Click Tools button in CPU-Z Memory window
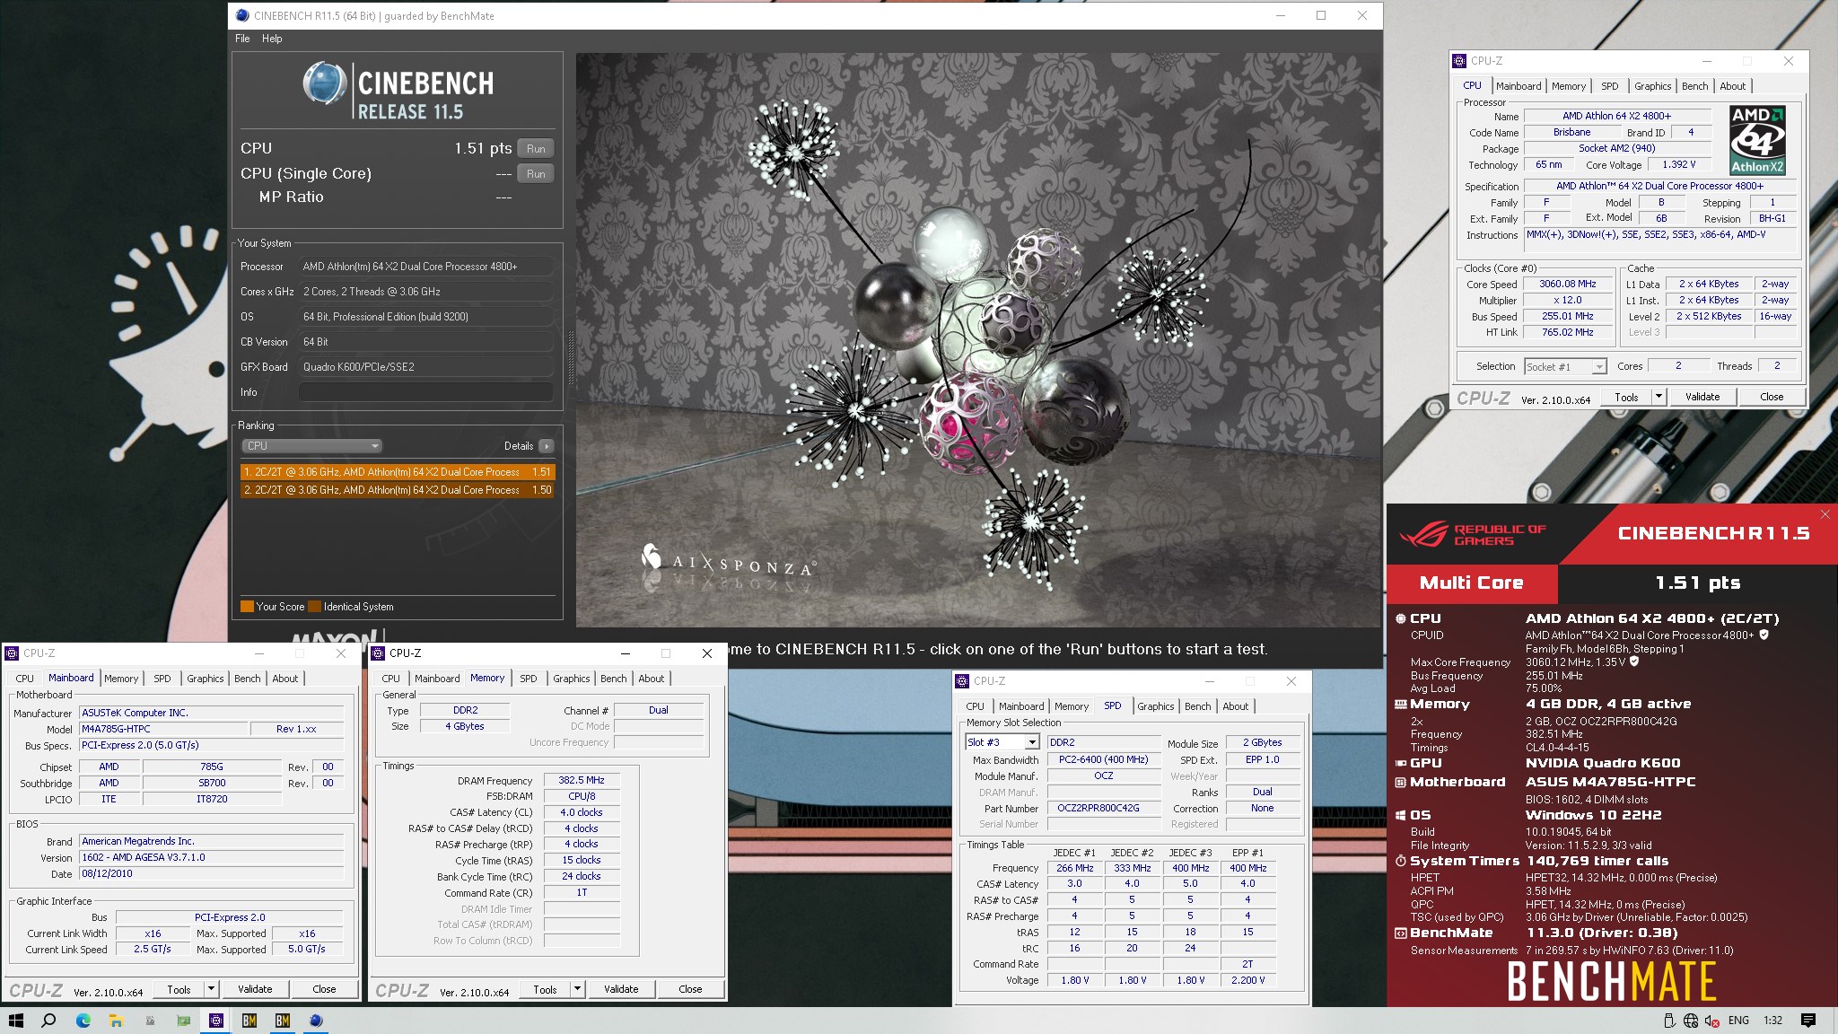The image size is (1838, 1034). 545,989
